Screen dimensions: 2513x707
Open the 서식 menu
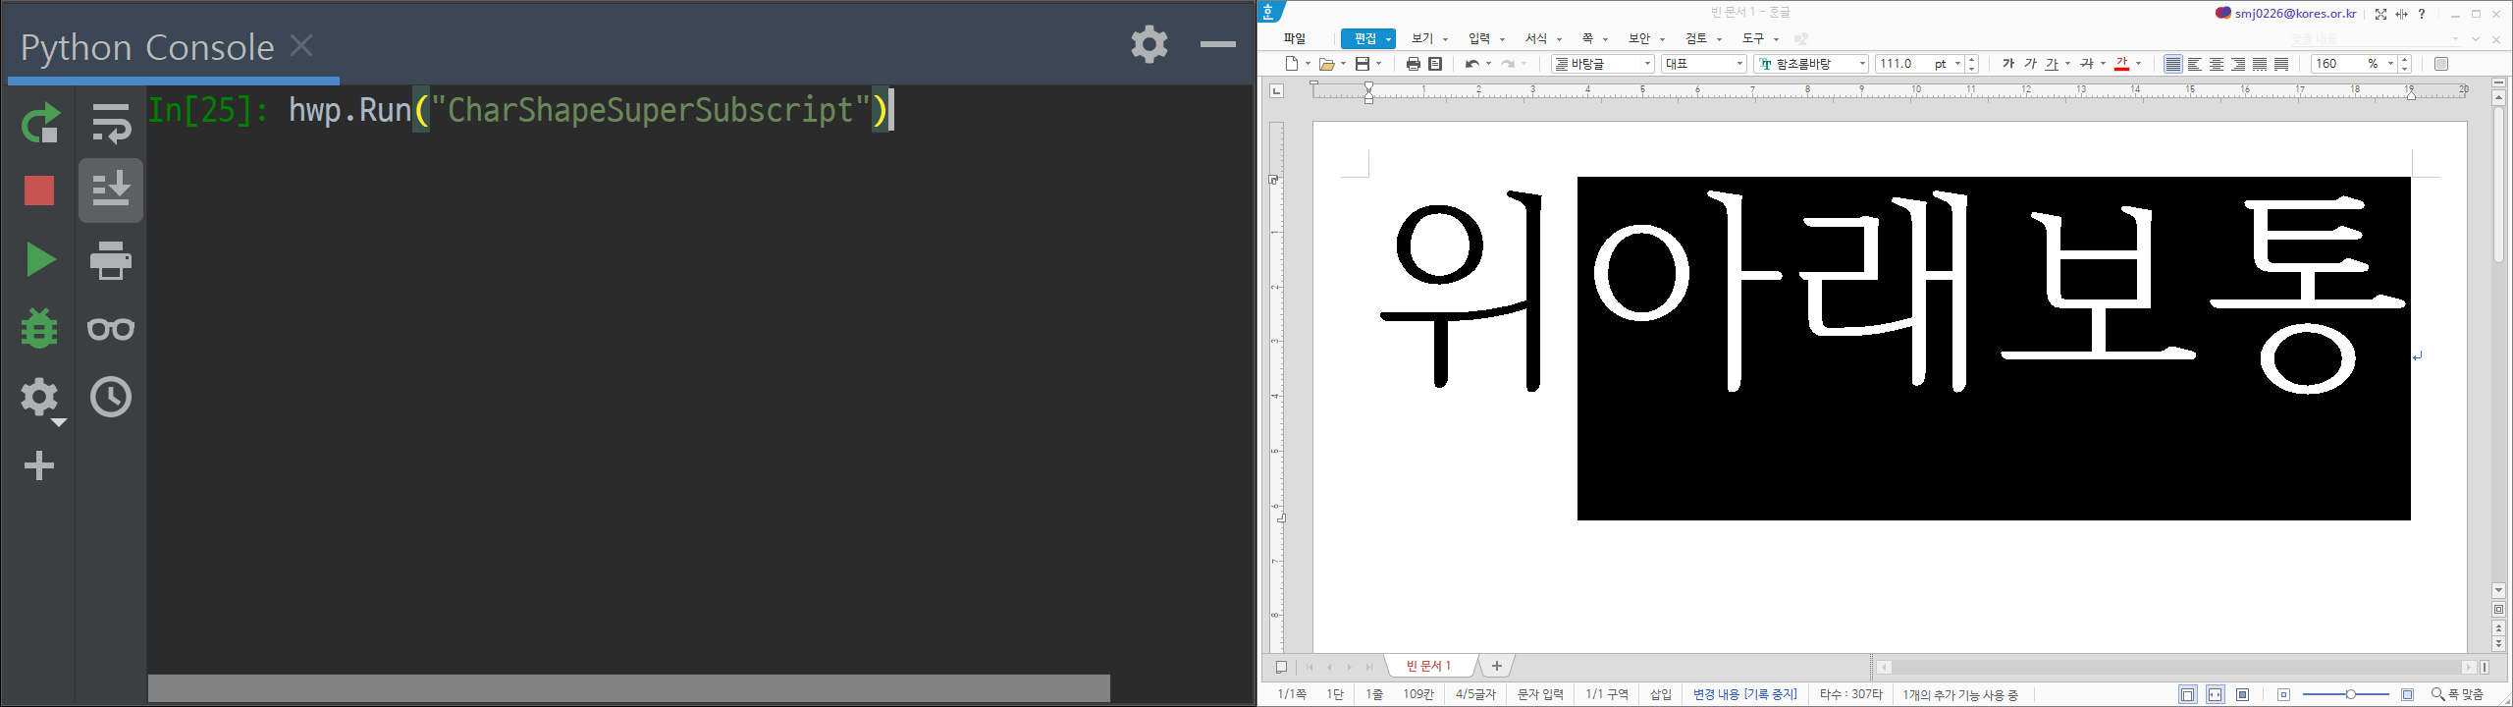coord(1536,38)
